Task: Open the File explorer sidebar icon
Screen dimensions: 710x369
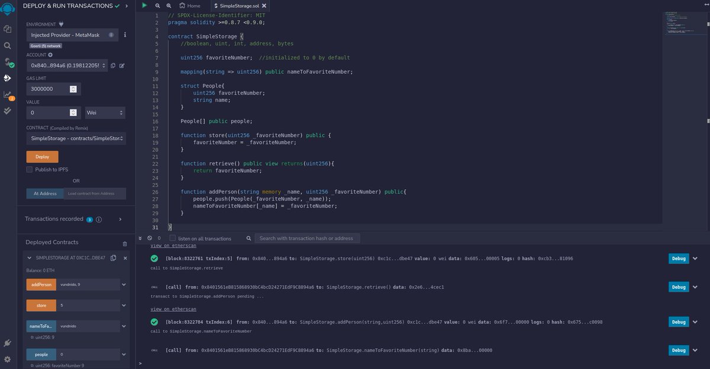Action: [8, 28]
